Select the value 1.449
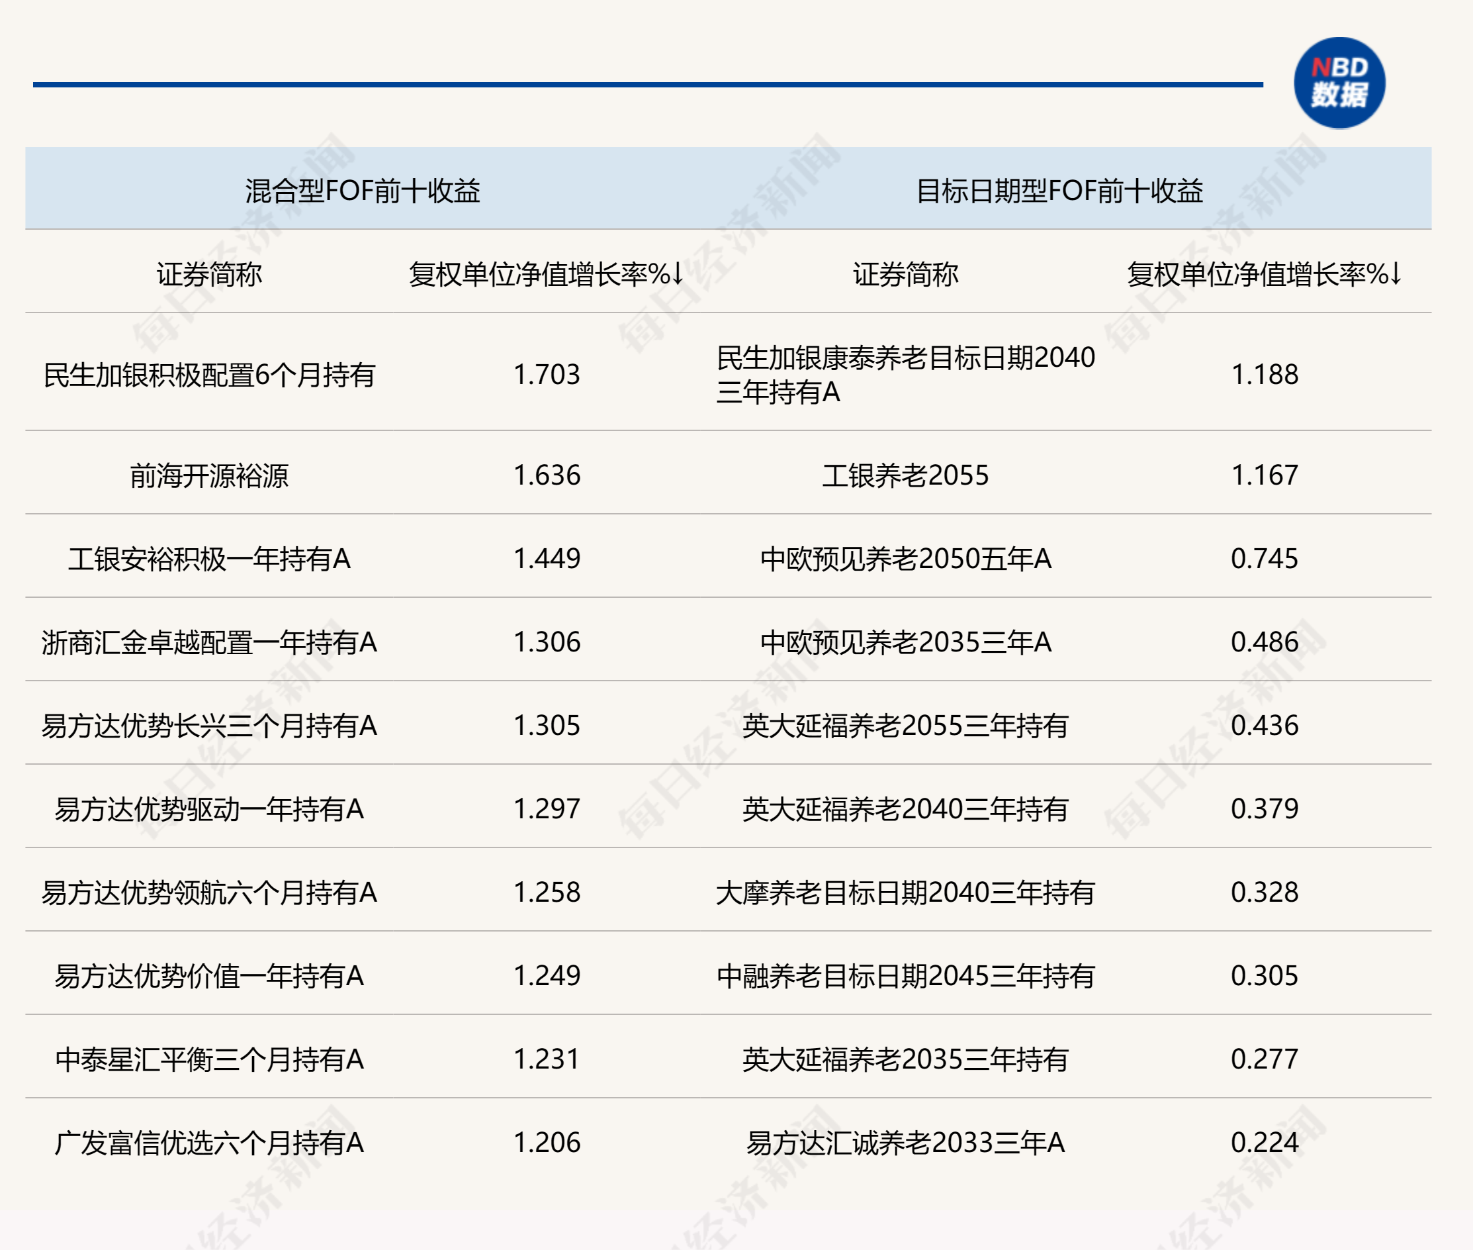 [x=546, y=559]
